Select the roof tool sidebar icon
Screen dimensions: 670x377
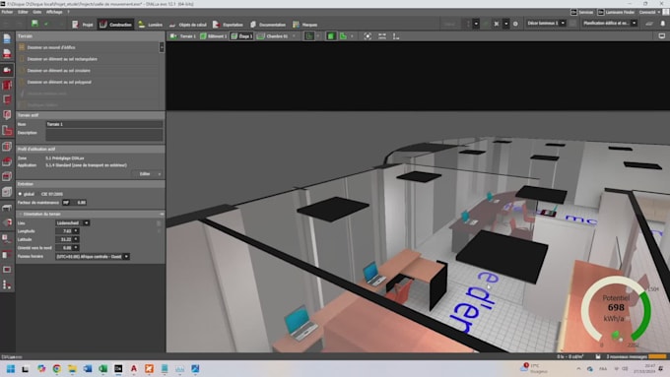7,161
